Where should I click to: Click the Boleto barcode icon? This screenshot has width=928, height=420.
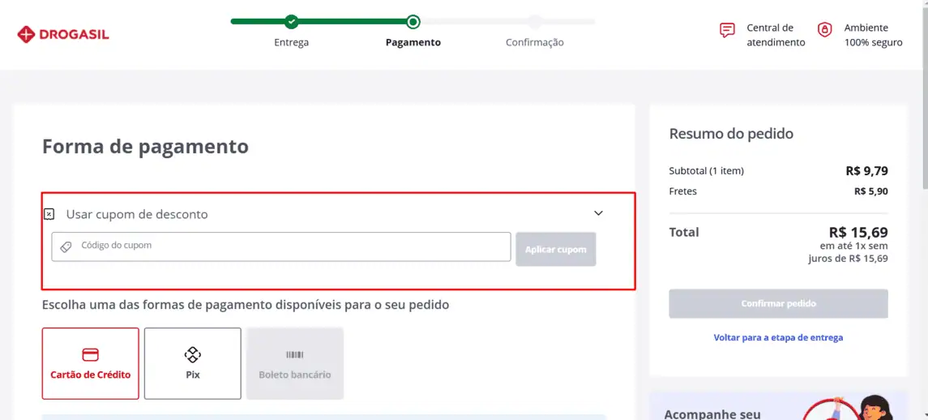click(x=295, y=355)
